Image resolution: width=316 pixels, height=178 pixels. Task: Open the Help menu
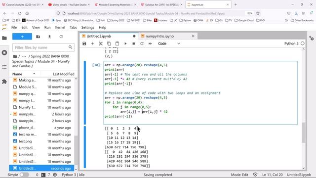[x=102, y=28]
